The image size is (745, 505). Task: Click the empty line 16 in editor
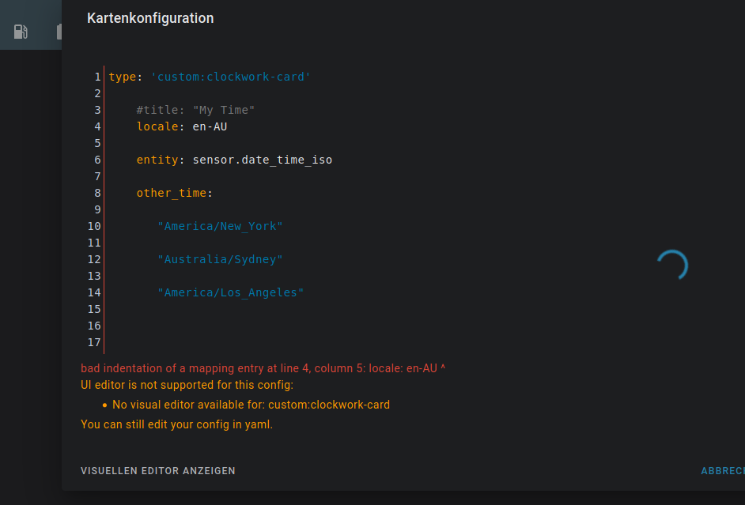coord(237,326)
